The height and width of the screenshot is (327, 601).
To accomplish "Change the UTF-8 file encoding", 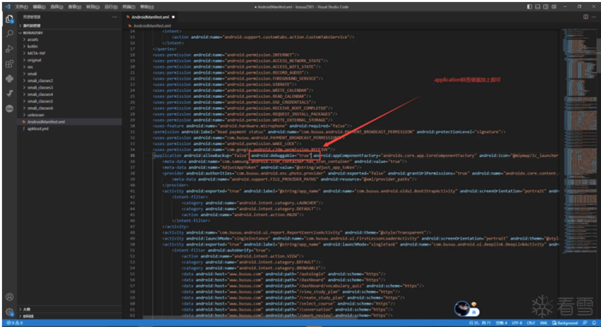I will pyautogui.click(x=517, y=323).
